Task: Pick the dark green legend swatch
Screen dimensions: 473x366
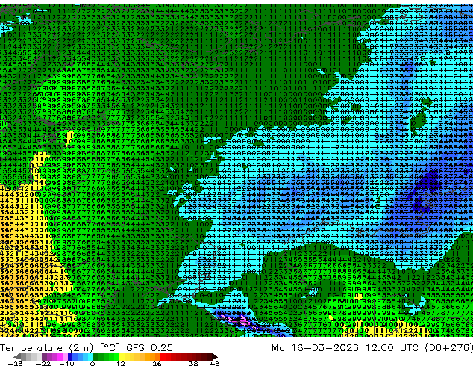Action: tap(95, 356)
